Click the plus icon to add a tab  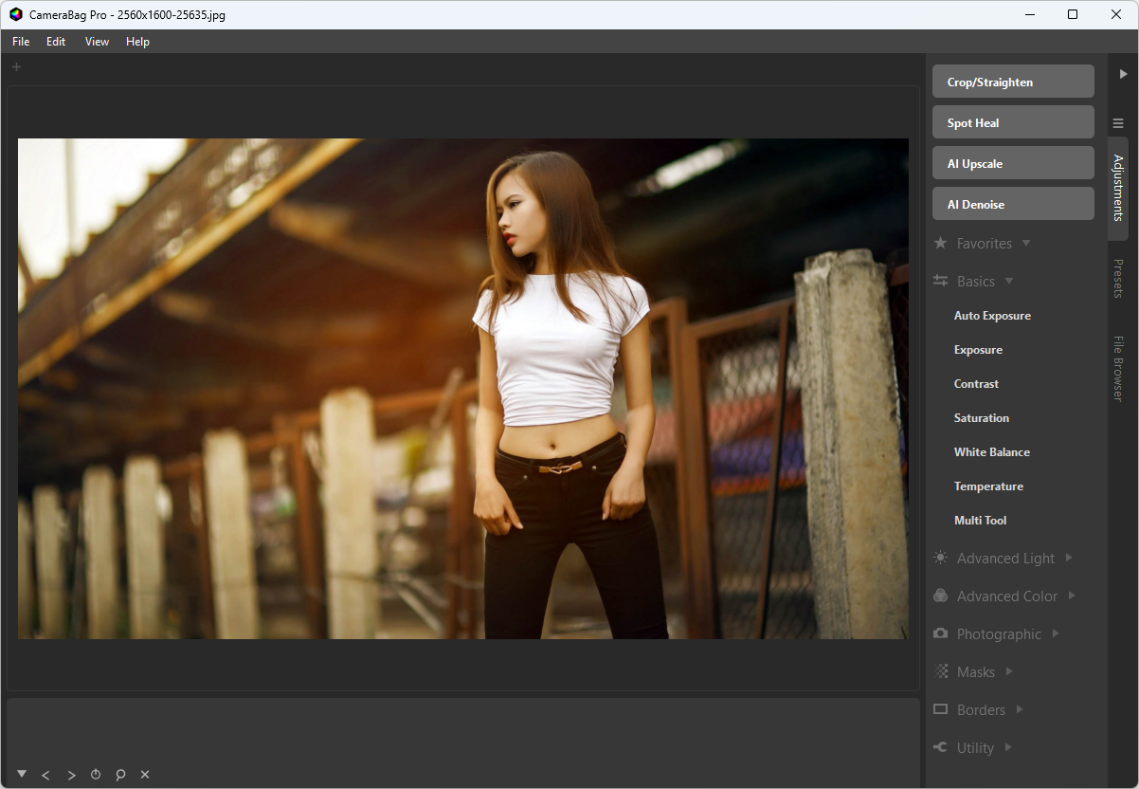16,66
